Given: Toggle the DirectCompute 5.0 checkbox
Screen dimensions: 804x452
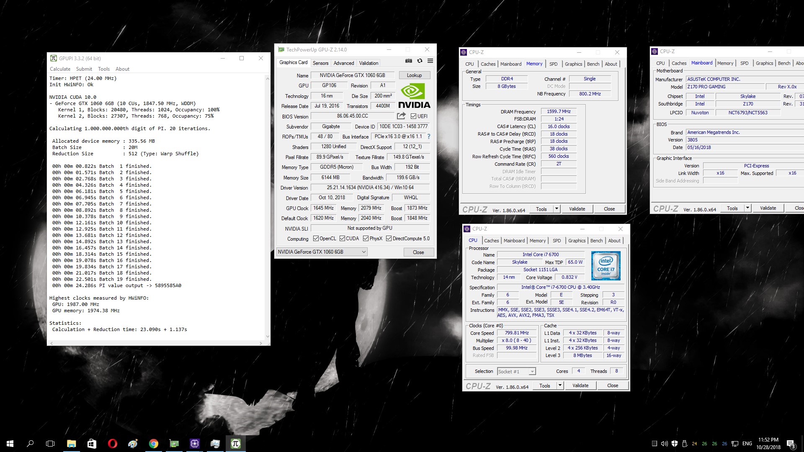Looking at the screenshot, I should tap(389, 239).
